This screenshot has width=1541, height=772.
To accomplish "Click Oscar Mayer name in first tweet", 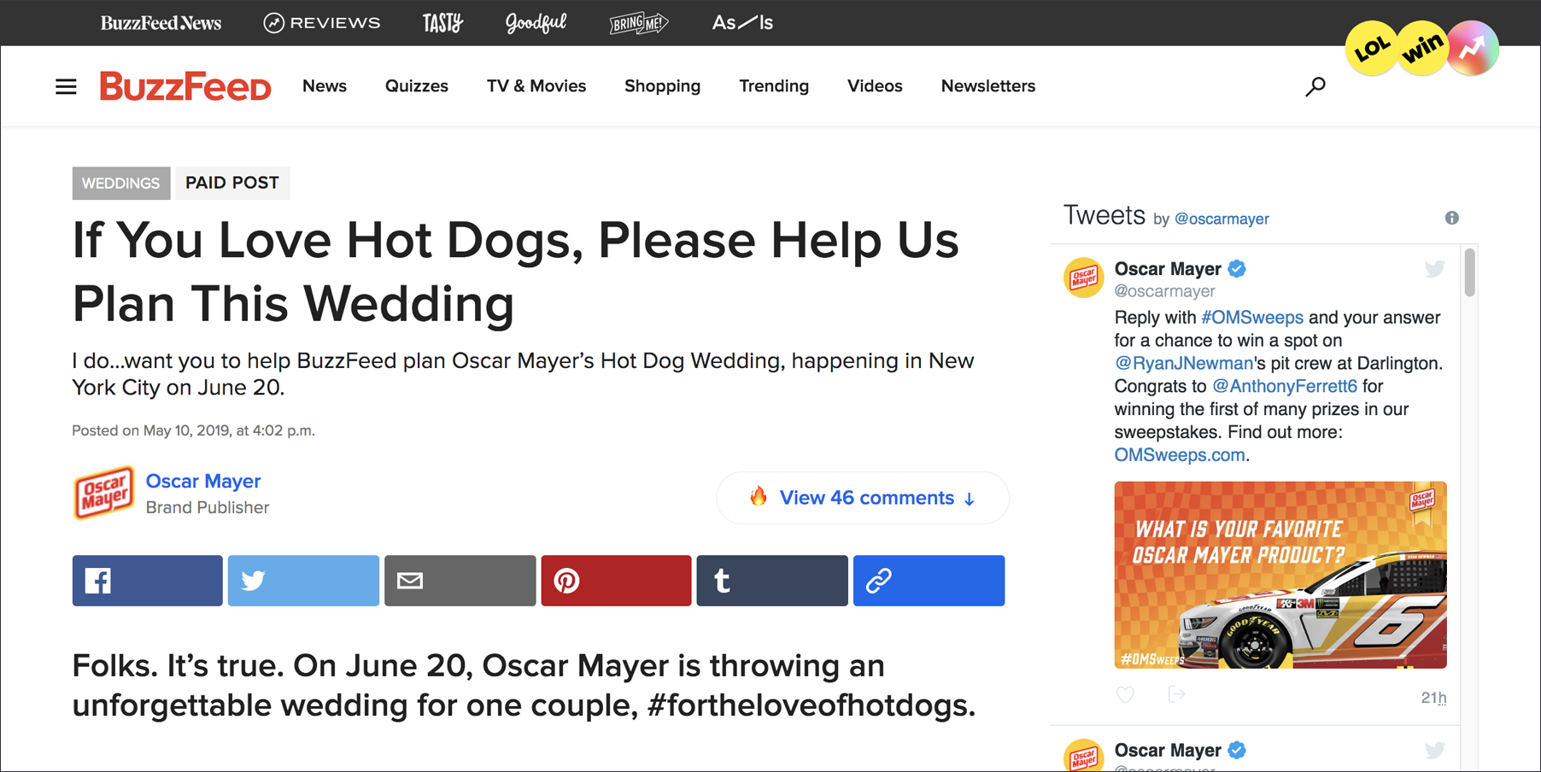I will coord(1168,269).
